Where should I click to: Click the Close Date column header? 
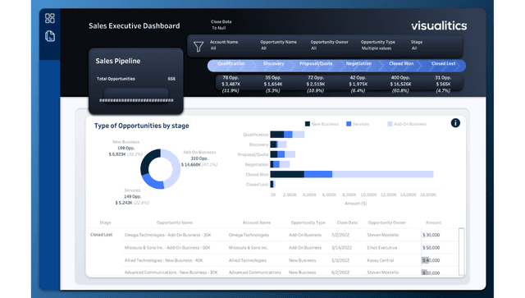point(347,222)
